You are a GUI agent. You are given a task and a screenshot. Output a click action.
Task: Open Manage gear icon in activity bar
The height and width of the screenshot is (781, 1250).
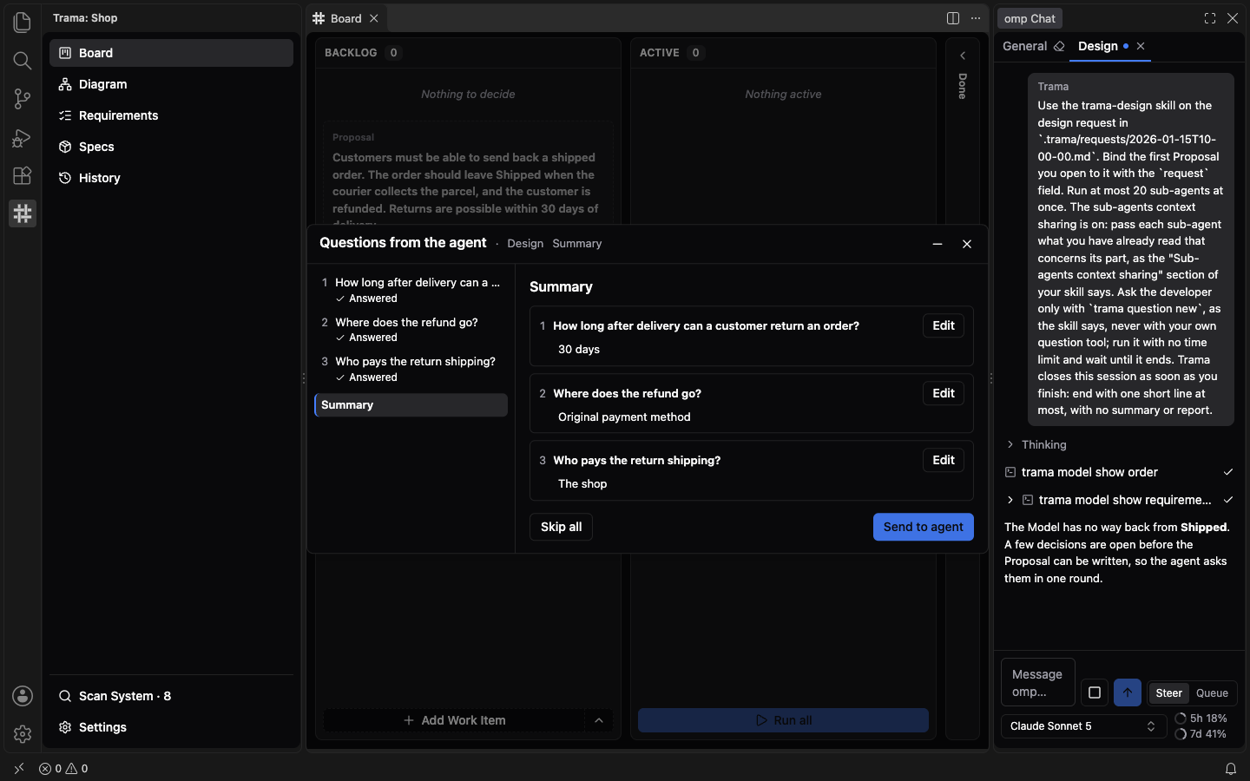click(23, 734)
